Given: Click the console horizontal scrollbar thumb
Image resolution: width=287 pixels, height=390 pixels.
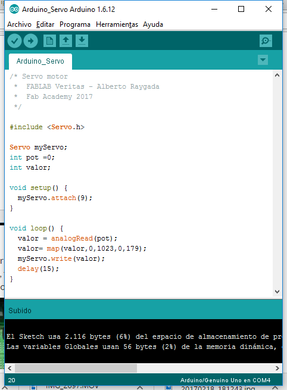Looking at the screenshot, I should pos(76,368).
